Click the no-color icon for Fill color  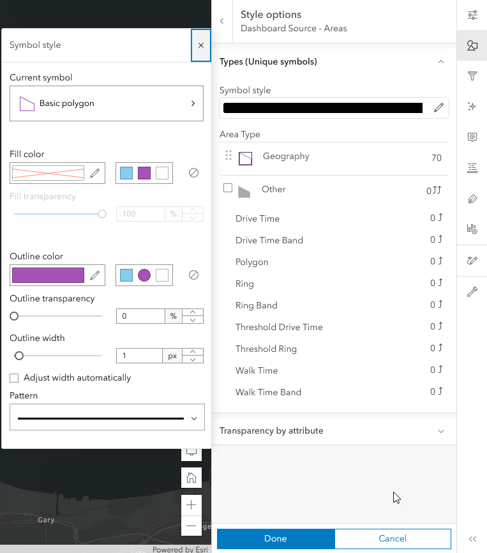point(193,173)
